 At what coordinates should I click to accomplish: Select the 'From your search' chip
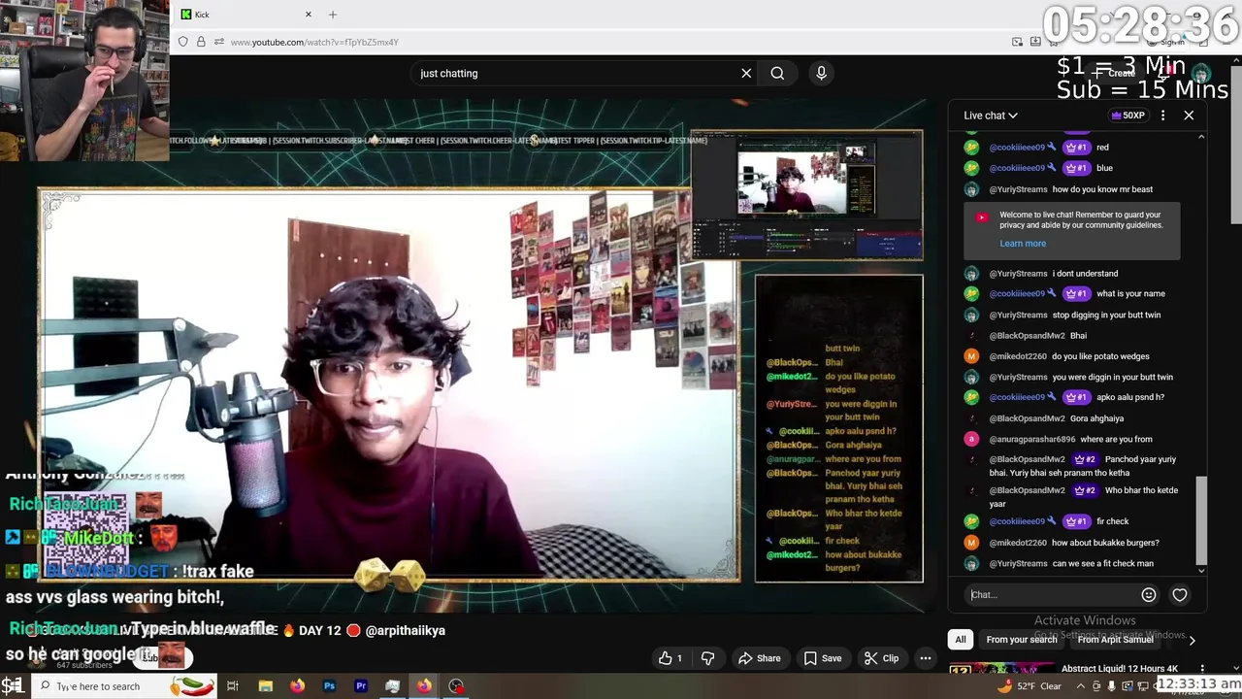[1022, 640]
